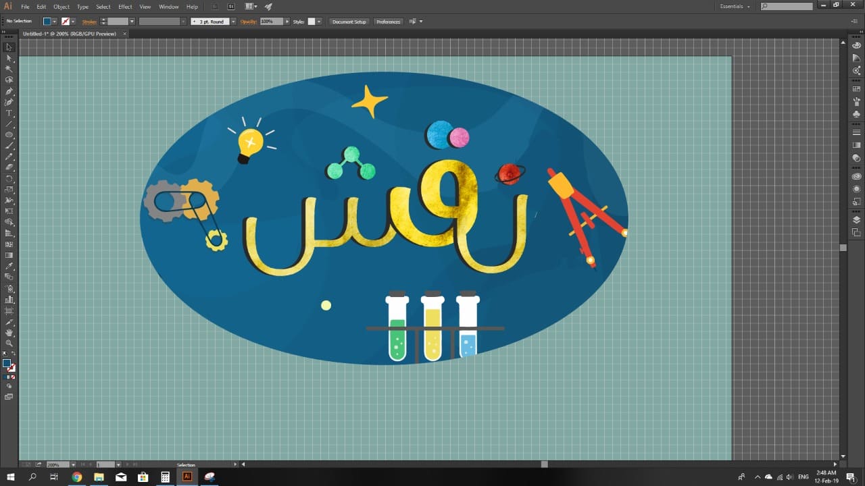
Task: Click the Style swatch in control bar
Action: [312, 22]
